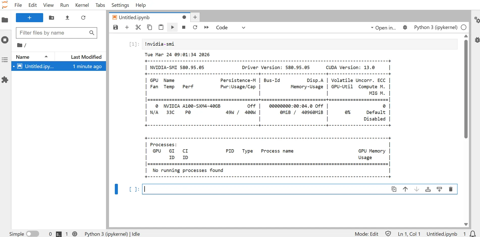This screenshot has width=480, height=237.
Task: Click the trusted notebook shield icon
Action: (x=388, y=234)
